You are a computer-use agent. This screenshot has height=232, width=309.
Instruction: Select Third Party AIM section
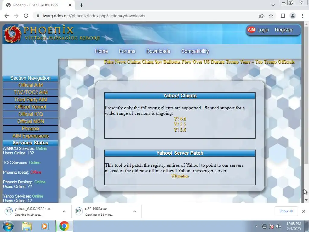[x=30, y=100]
